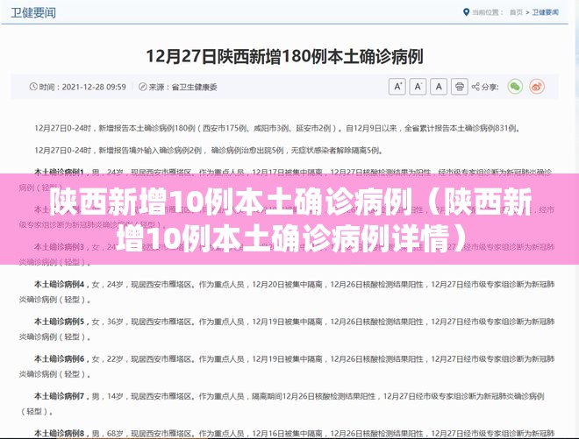Increase font size with A+ button
The width and height of the screenshot is (579, 439).
397,87
